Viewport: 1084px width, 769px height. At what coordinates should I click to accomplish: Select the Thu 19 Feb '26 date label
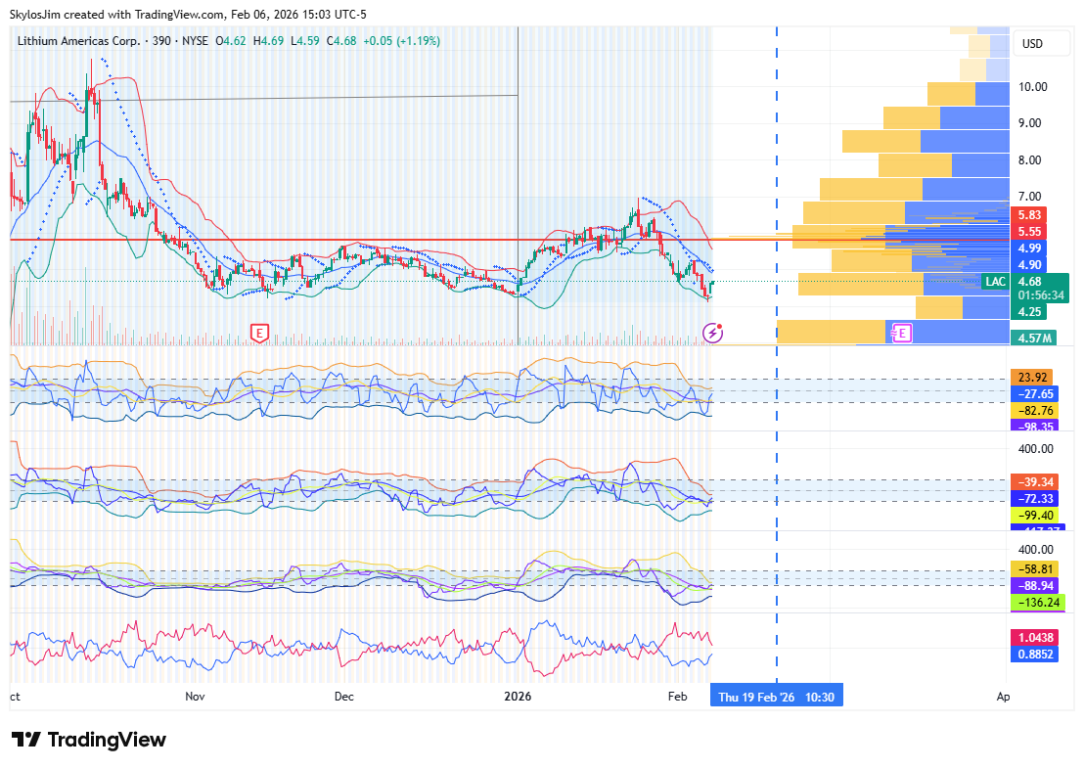click(776, 697)
